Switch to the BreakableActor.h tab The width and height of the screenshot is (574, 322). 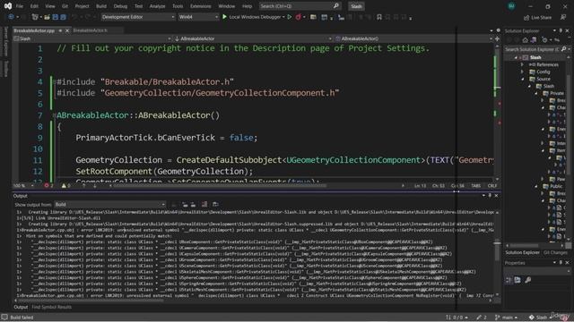[x=90, y=30]
